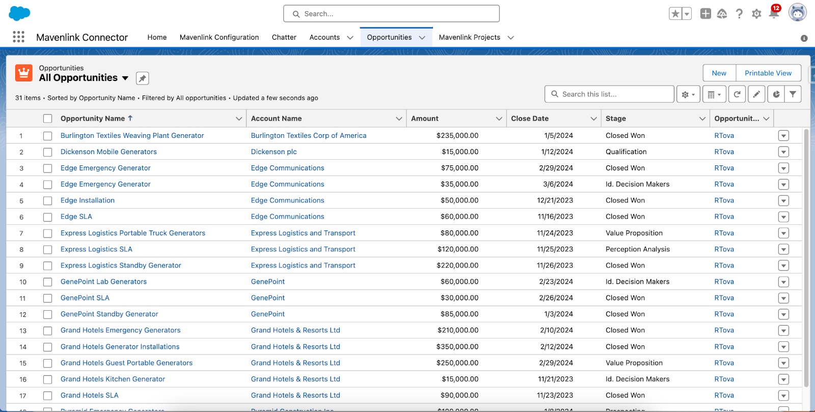Open the All Opportunities list view picker

tap(125, 78)
